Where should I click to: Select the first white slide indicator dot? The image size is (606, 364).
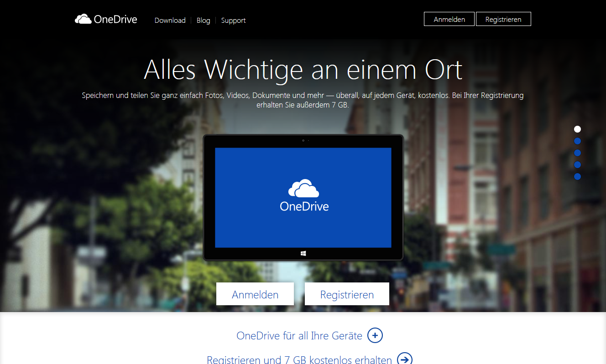[577, 129]
